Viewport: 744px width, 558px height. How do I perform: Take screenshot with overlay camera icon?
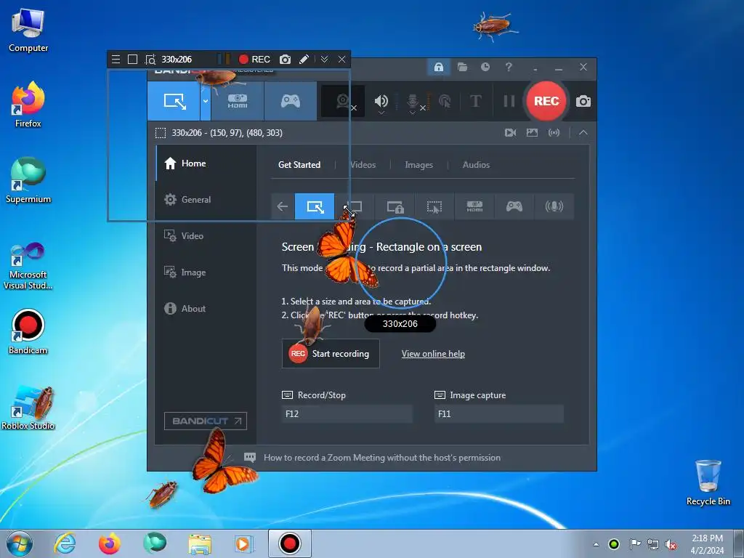pos(285,60)
